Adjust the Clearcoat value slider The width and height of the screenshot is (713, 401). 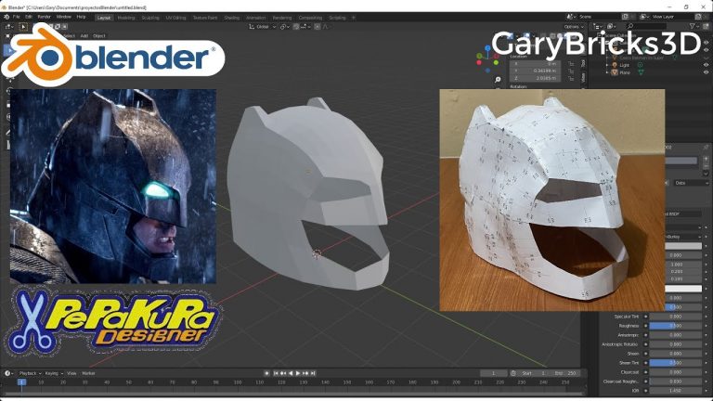tap(675, 372)
